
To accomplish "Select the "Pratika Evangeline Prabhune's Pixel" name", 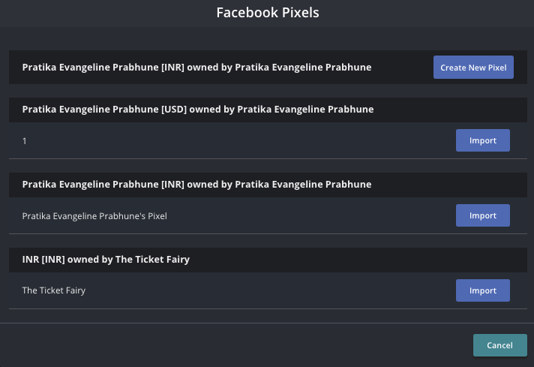I will click(94, 216).
